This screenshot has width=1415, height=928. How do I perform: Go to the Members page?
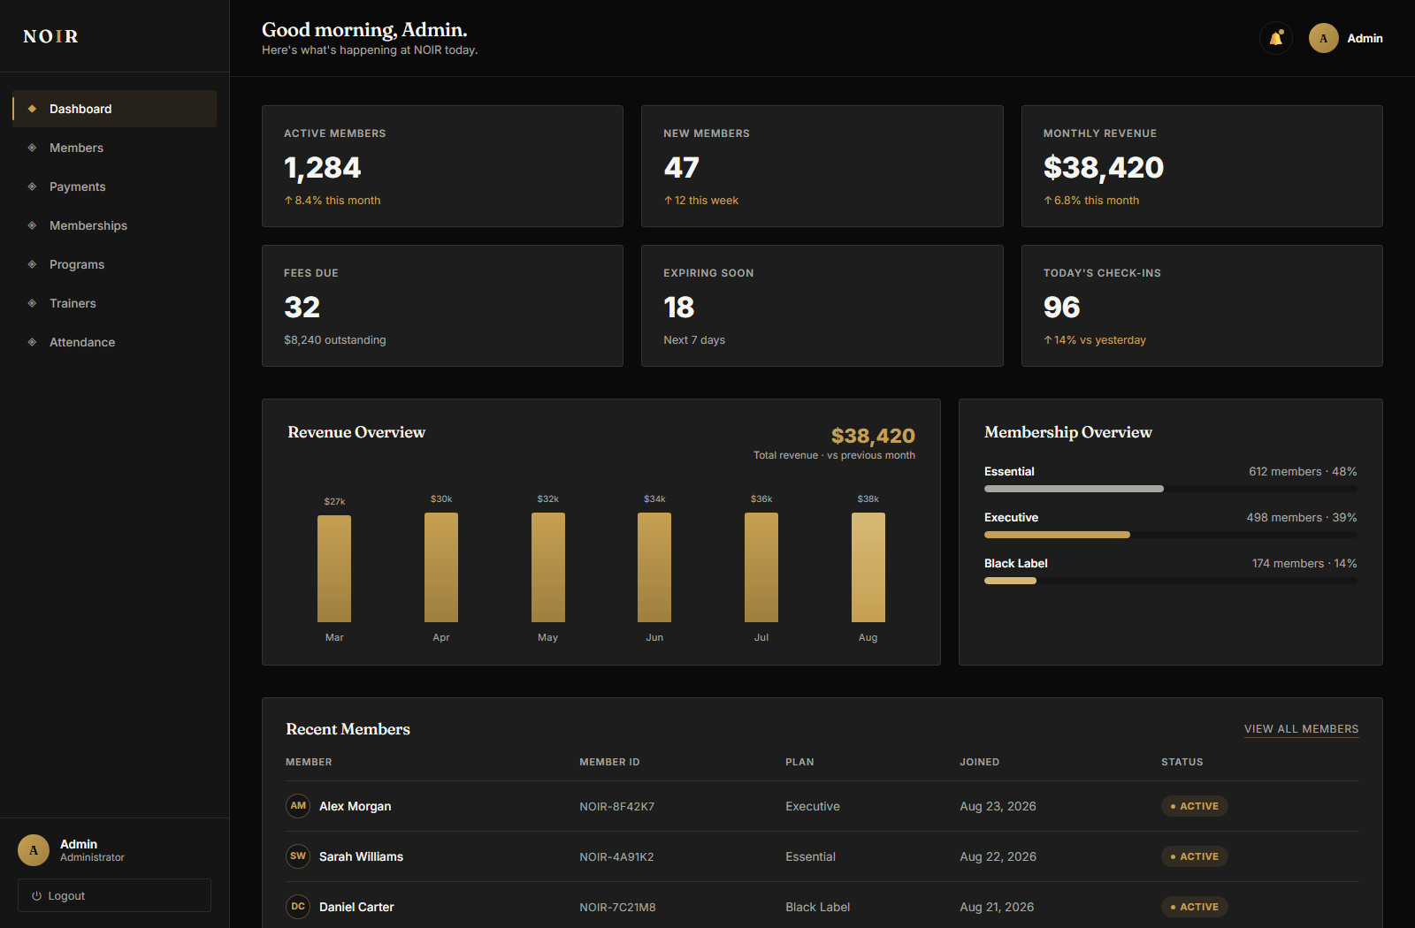115,148
